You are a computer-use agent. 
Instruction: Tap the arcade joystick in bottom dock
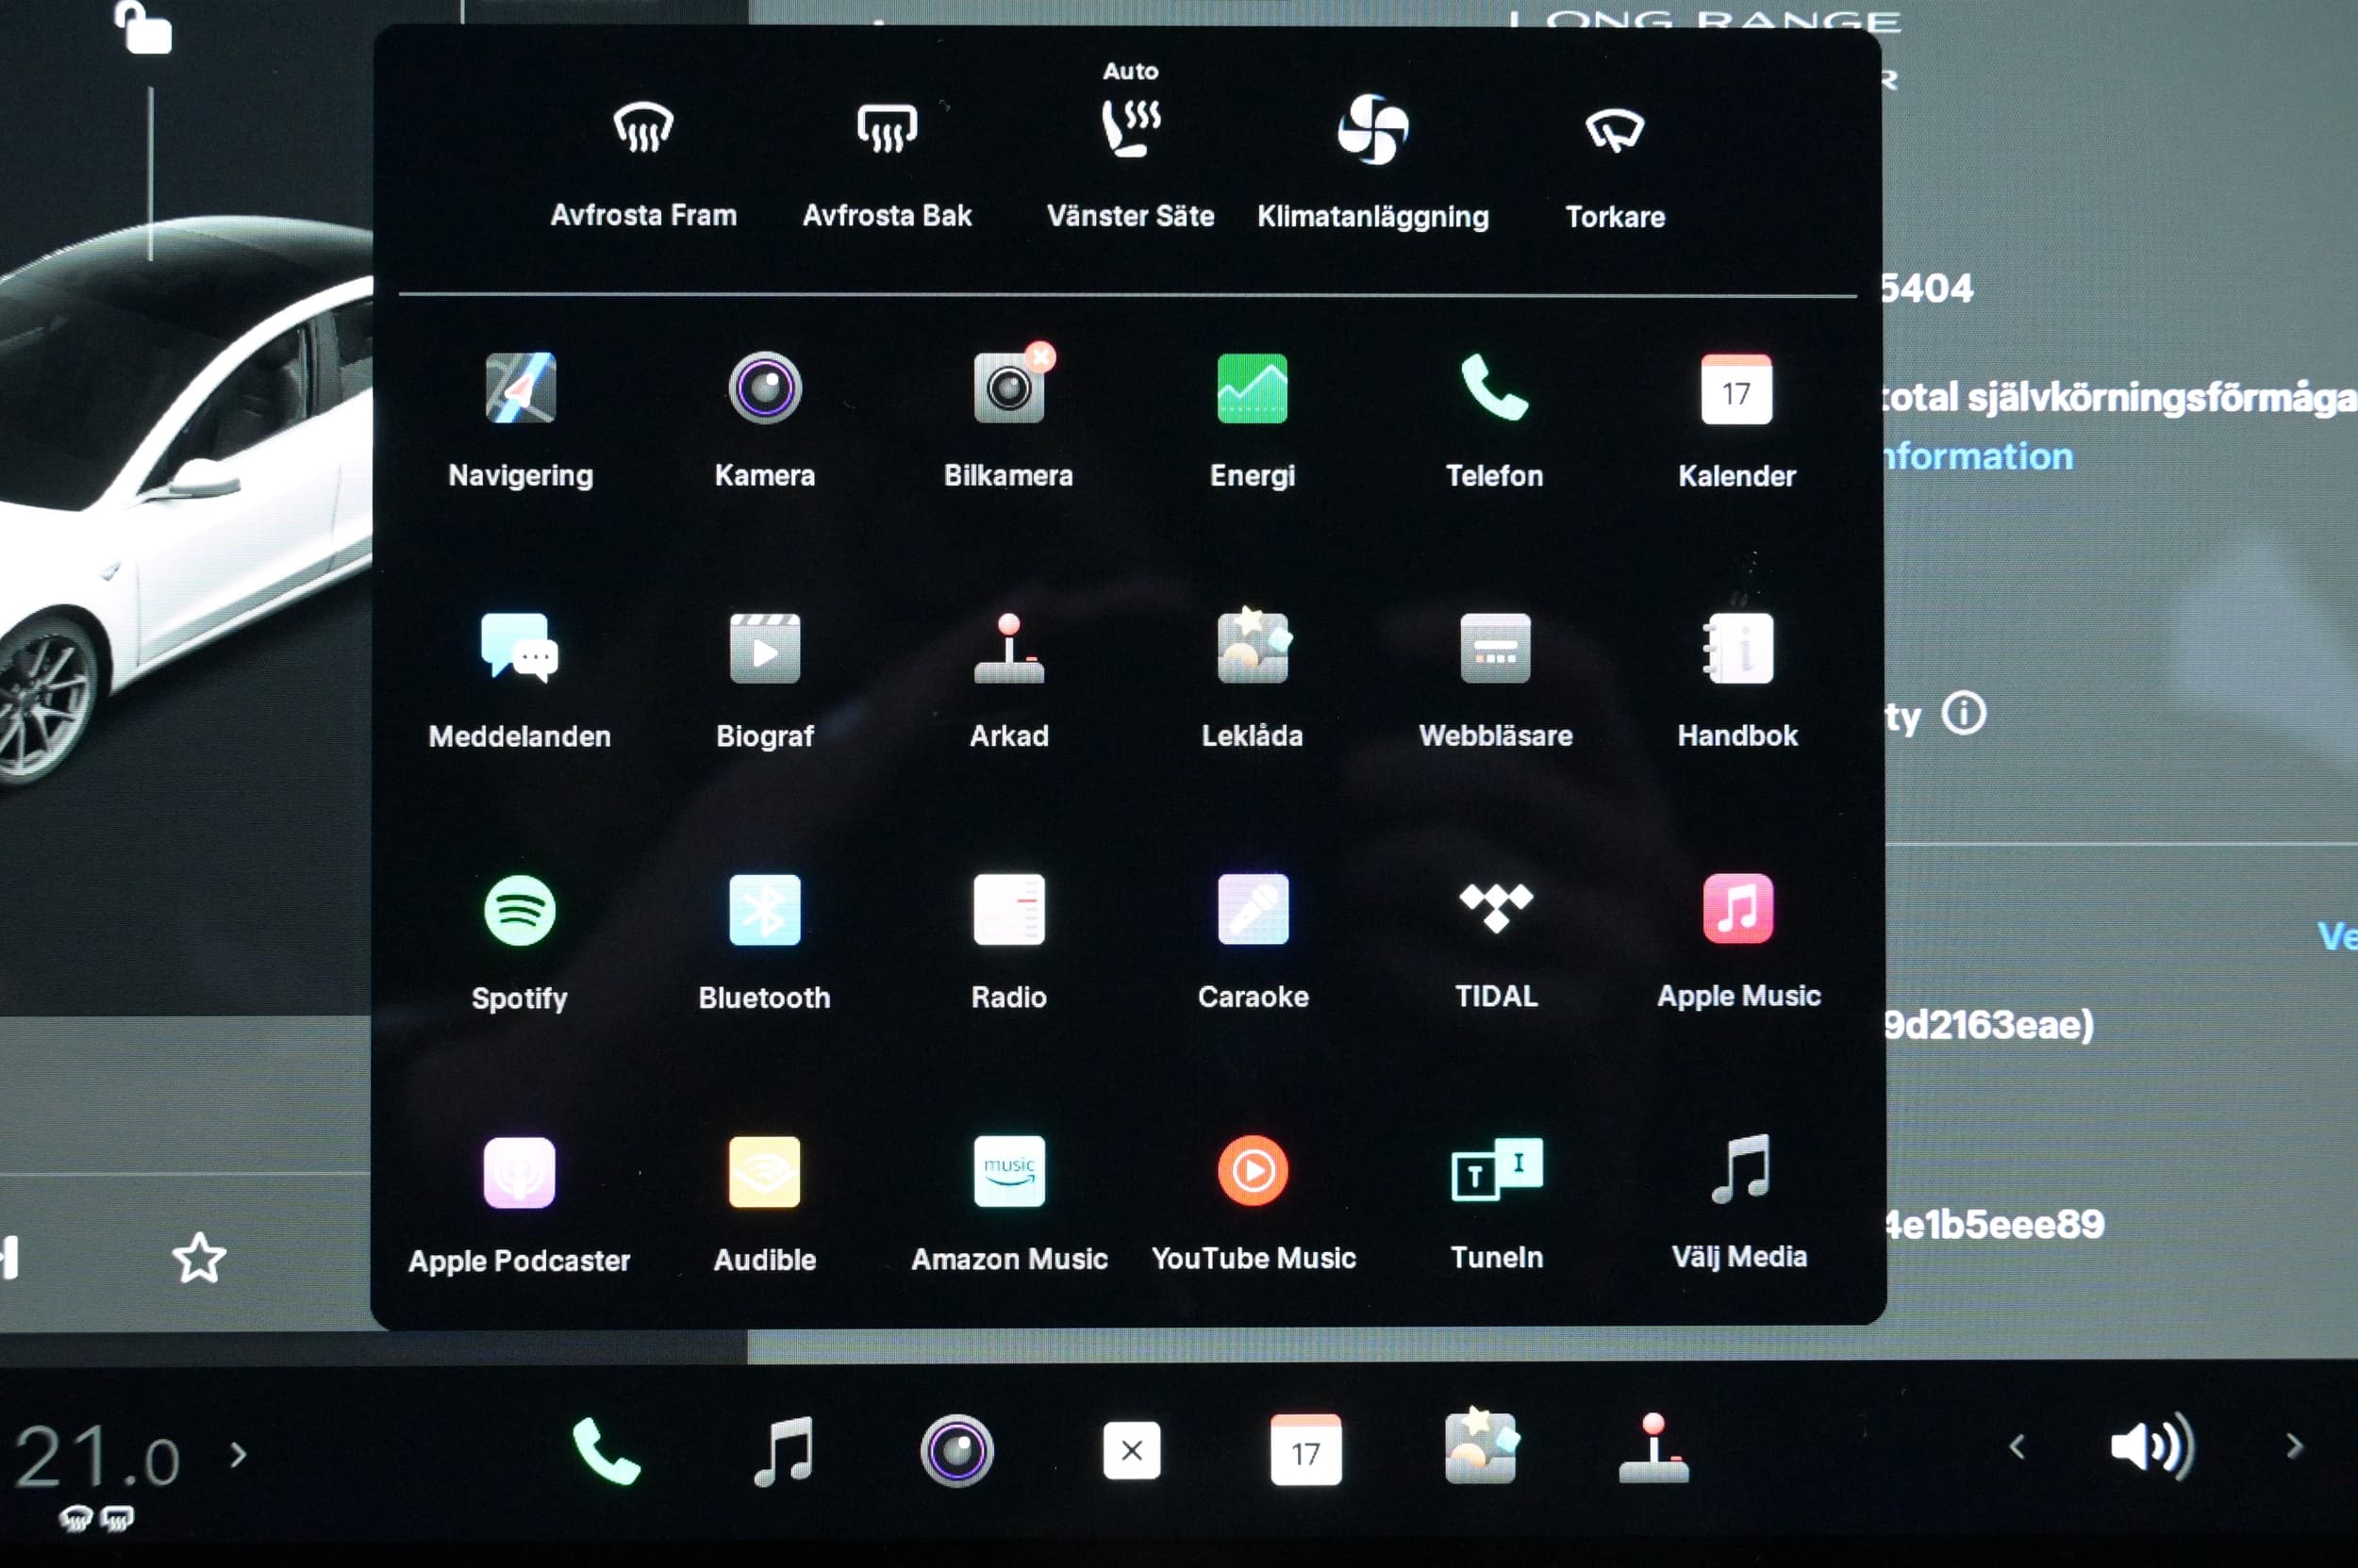pos(1653,1448)
